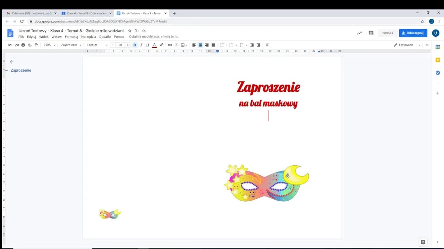Apply italic formatting
This screenshot has height=249, width=444.
pyautogui.click(x=141, y=45)
